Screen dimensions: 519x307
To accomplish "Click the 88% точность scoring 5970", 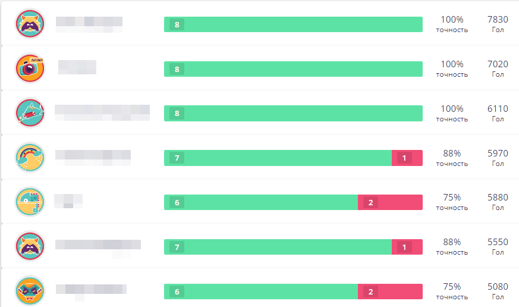I will tap(452, 158).
